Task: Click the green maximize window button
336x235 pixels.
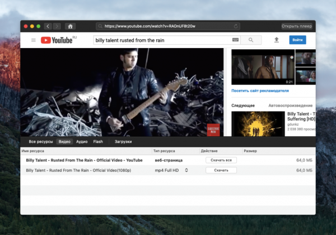Action: (39, 26)
